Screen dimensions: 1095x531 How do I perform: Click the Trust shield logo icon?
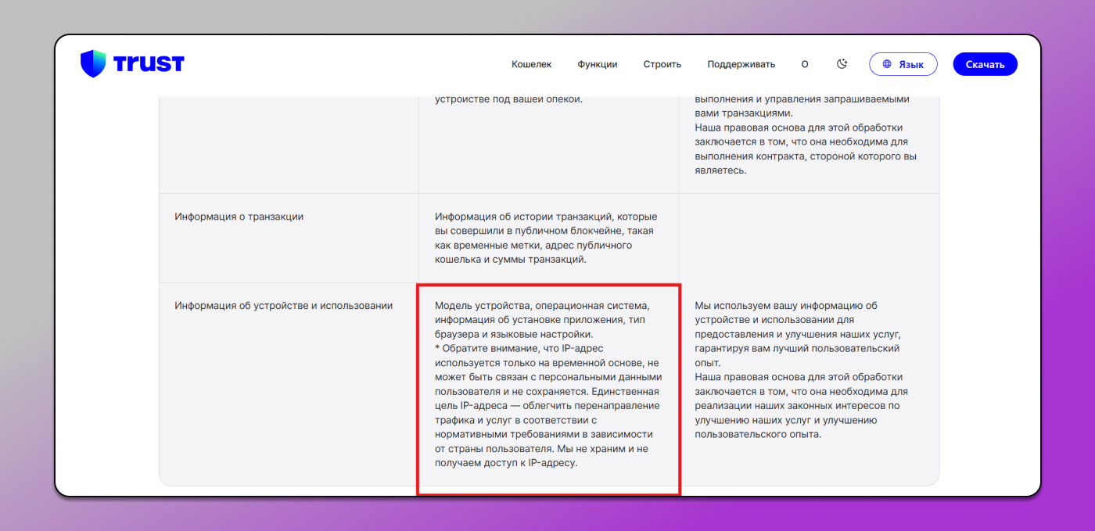coord(92,63)
